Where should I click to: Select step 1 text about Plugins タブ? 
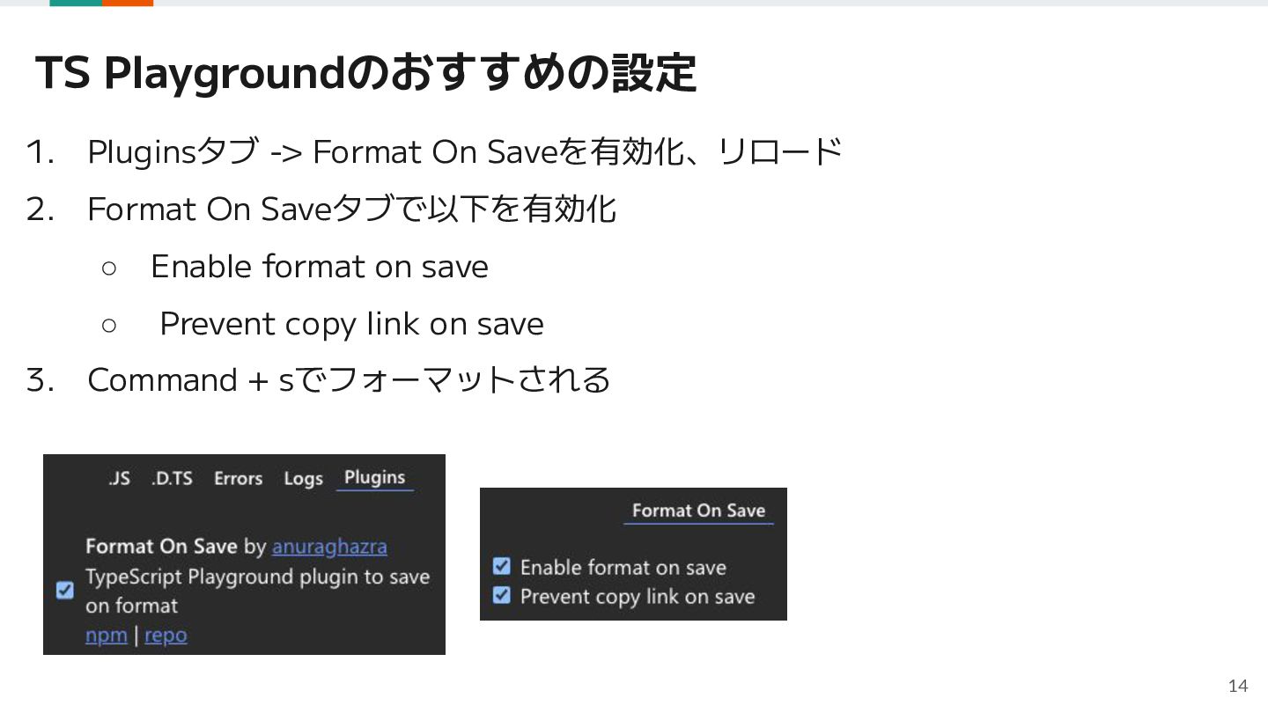coord(465,152)
